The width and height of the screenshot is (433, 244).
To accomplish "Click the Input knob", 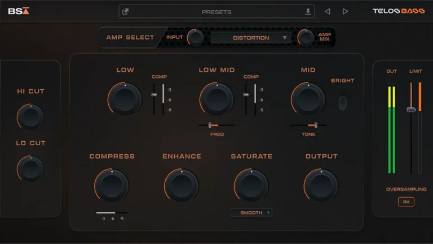I will pos(195,38).
